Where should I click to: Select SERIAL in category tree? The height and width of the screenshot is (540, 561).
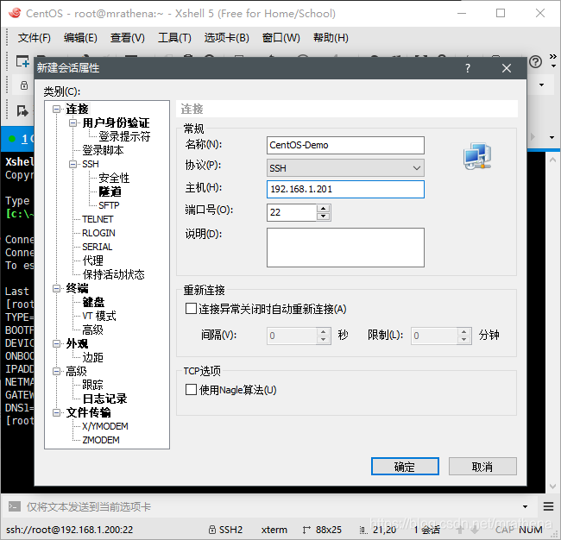[x=97, y=247]
